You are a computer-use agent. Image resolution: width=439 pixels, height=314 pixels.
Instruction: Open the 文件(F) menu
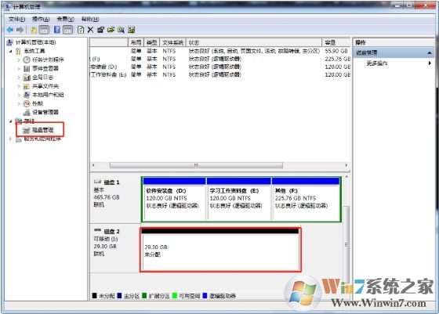[x=16, y=19]
